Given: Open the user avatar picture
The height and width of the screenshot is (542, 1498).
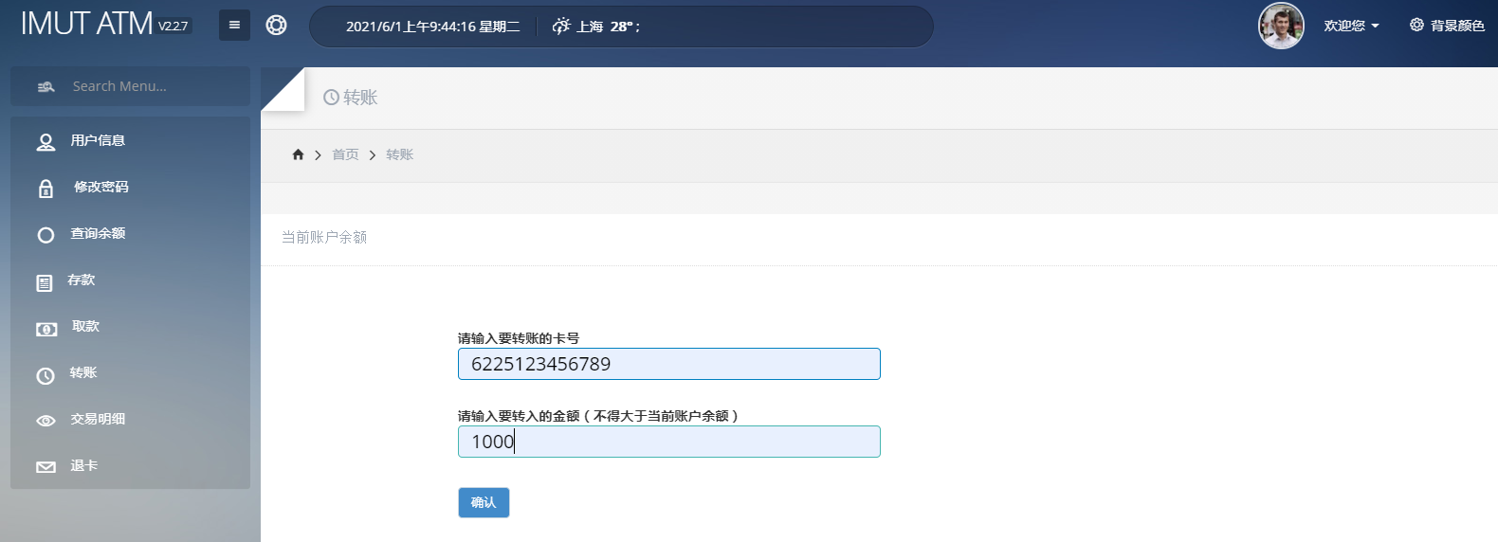Looking at the screenshot, I should [1281, 26].
